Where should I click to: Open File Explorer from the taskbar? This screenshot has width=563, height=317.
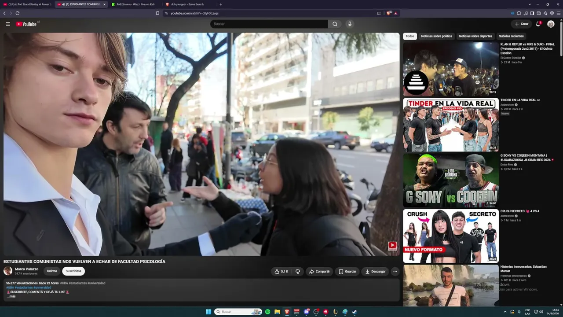coord(277,312)
